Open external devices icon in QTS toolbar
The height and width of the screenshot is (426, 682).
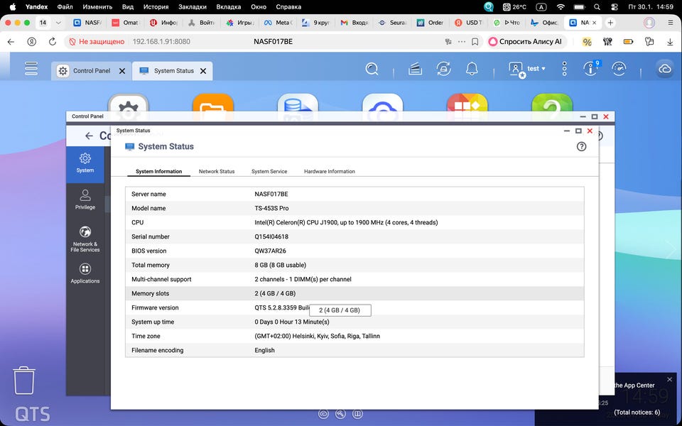[x=444, y=69]
